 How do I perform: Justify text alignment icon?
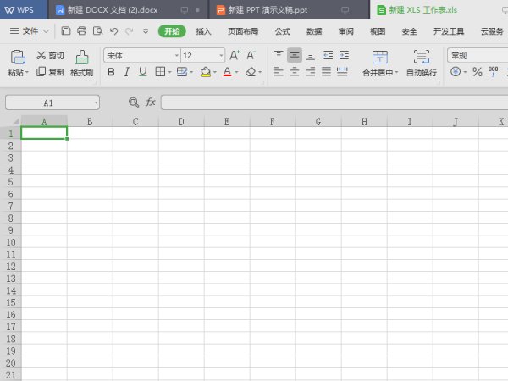tap(326, 72)
